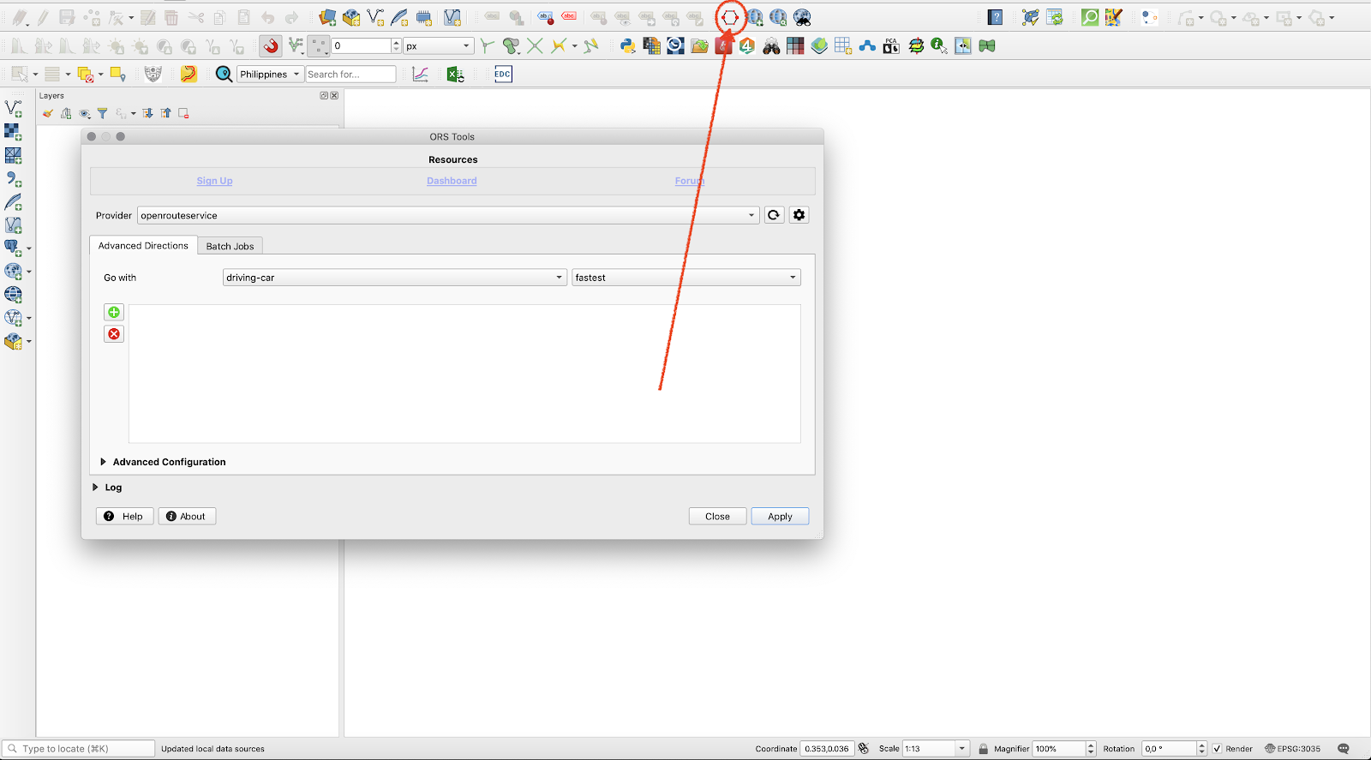This screenshot has width=1371, height=760.
Task: Add a waypoint with the green plus
Action: pyautogui.click(x=114, y=312)
